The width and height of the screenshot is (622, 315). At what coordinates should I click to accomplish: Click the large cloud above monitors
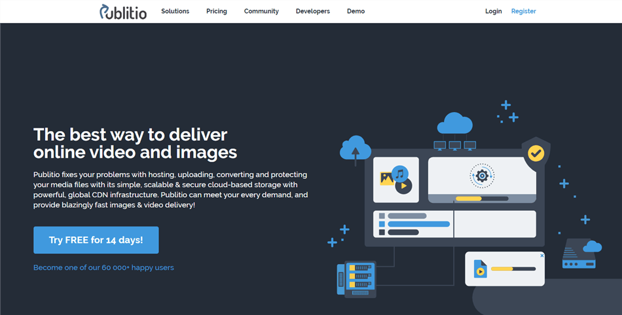click(454, 123)
